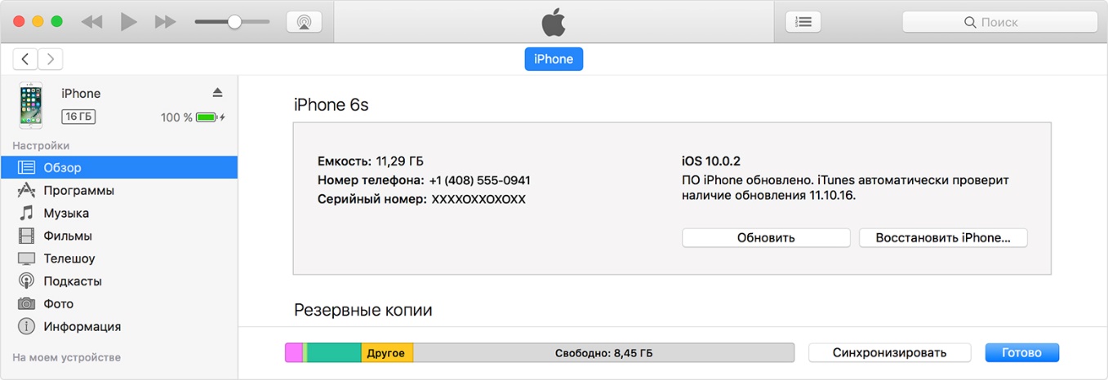This screenshot has width=1108, height=380.
Task: Click the Обновить button
Action: (x=766, y=237)
